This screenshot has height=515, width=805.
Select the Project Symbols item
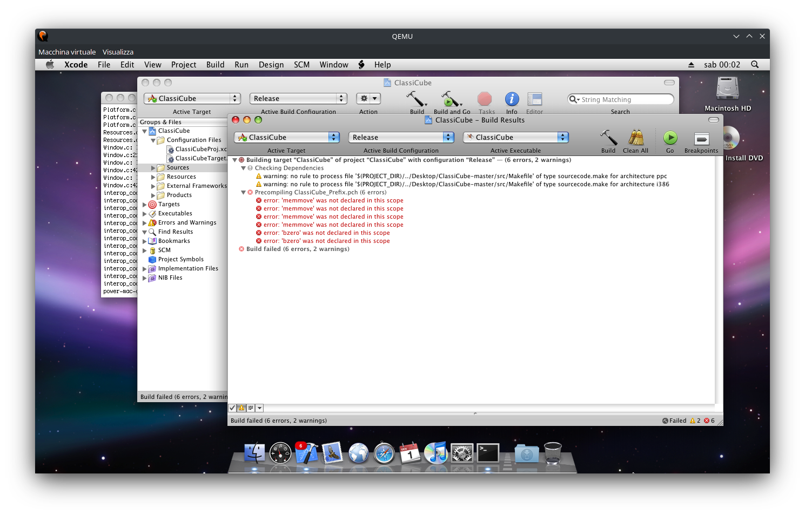[180, 260]
